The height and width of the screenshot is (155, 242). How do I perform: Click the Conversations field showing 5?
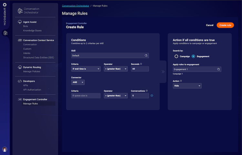click(140, 96)
